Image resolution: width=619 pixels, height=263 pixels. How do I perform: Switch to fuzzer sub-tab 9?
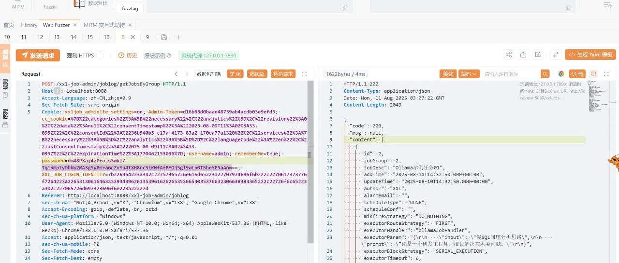[147, 37]
